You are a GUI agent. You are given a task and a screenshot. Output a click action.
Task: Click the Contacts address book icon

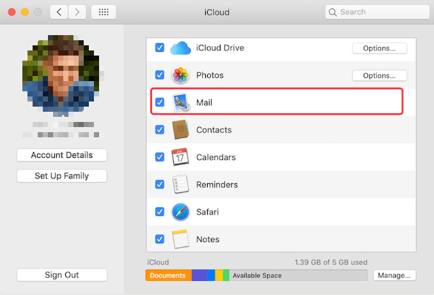point(180,130)
